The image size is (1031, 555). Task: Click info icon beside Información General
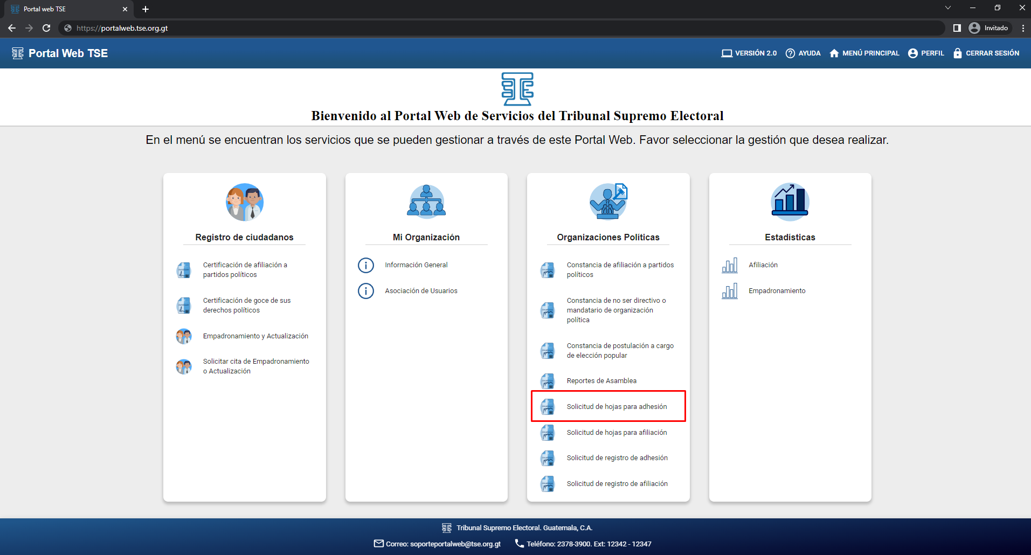point(366,265)
